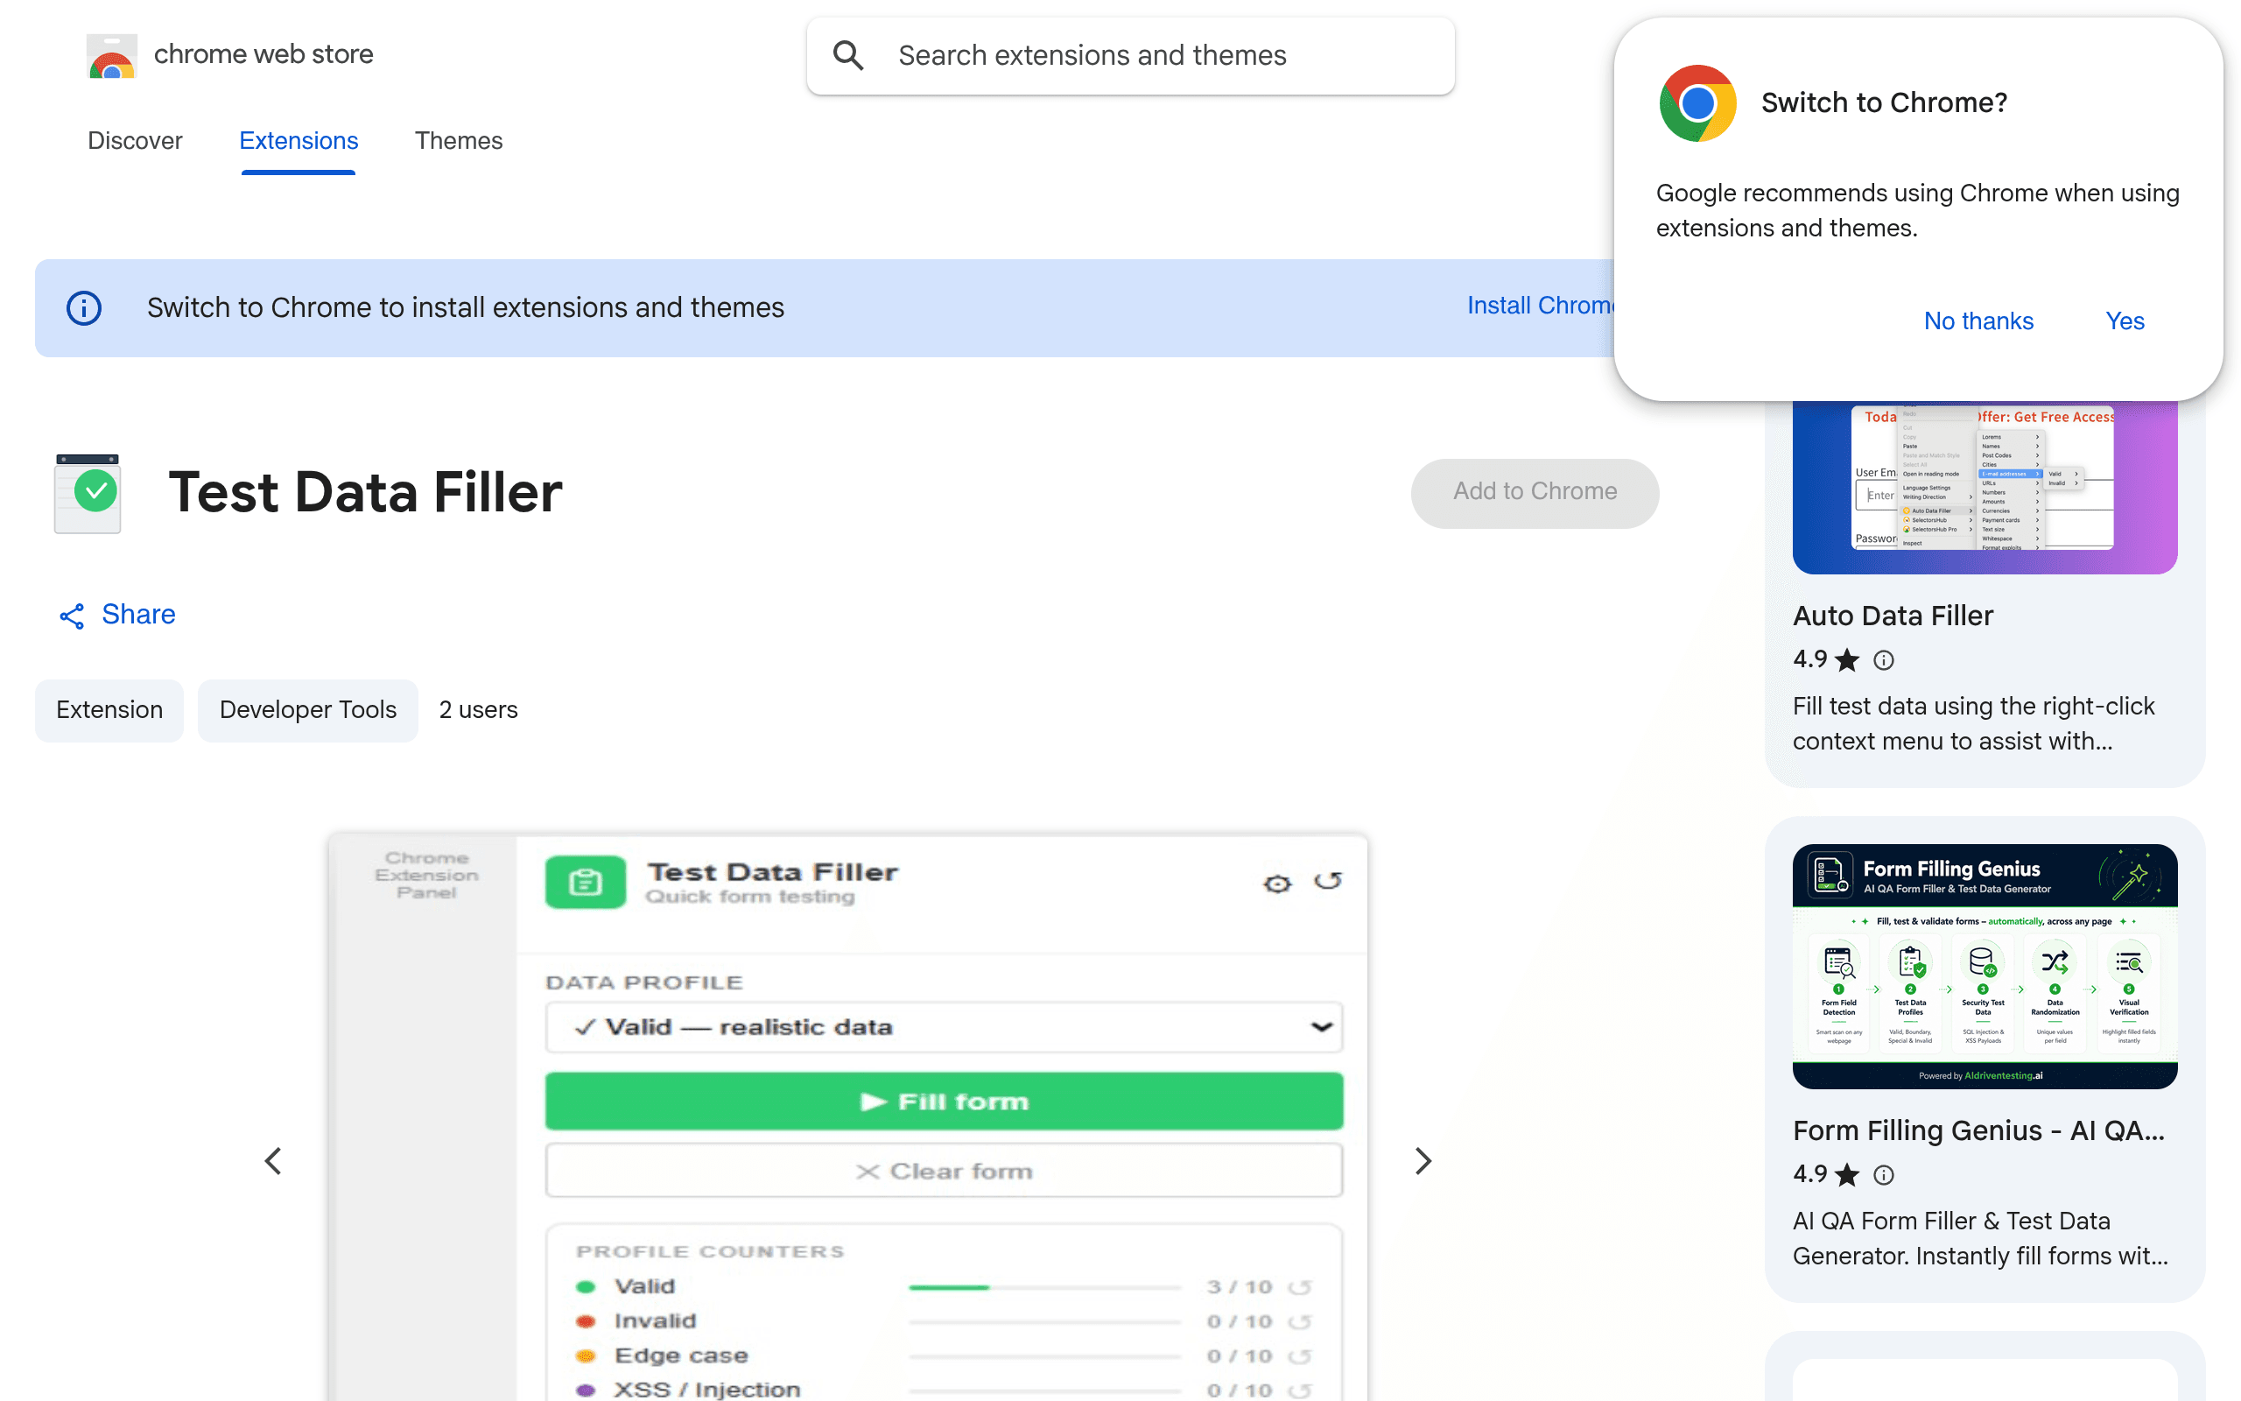Screen dimensions: 2241x1401
Task: Click 'PROFILE COUNTERS' label in screenshot
Action: tap(710, 1252)
